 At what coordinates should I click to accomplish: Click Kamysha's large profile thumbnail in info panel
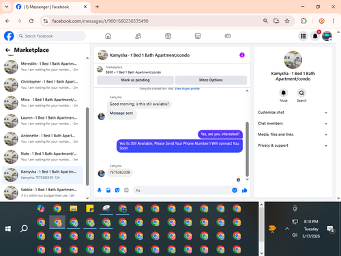pyautogui.click(x=293, y=60)
